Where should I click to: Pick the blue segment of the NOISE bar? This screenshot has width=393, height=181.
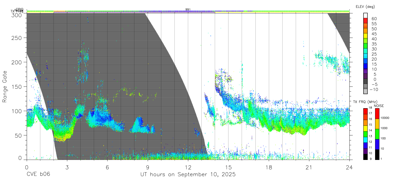[377, 144]
